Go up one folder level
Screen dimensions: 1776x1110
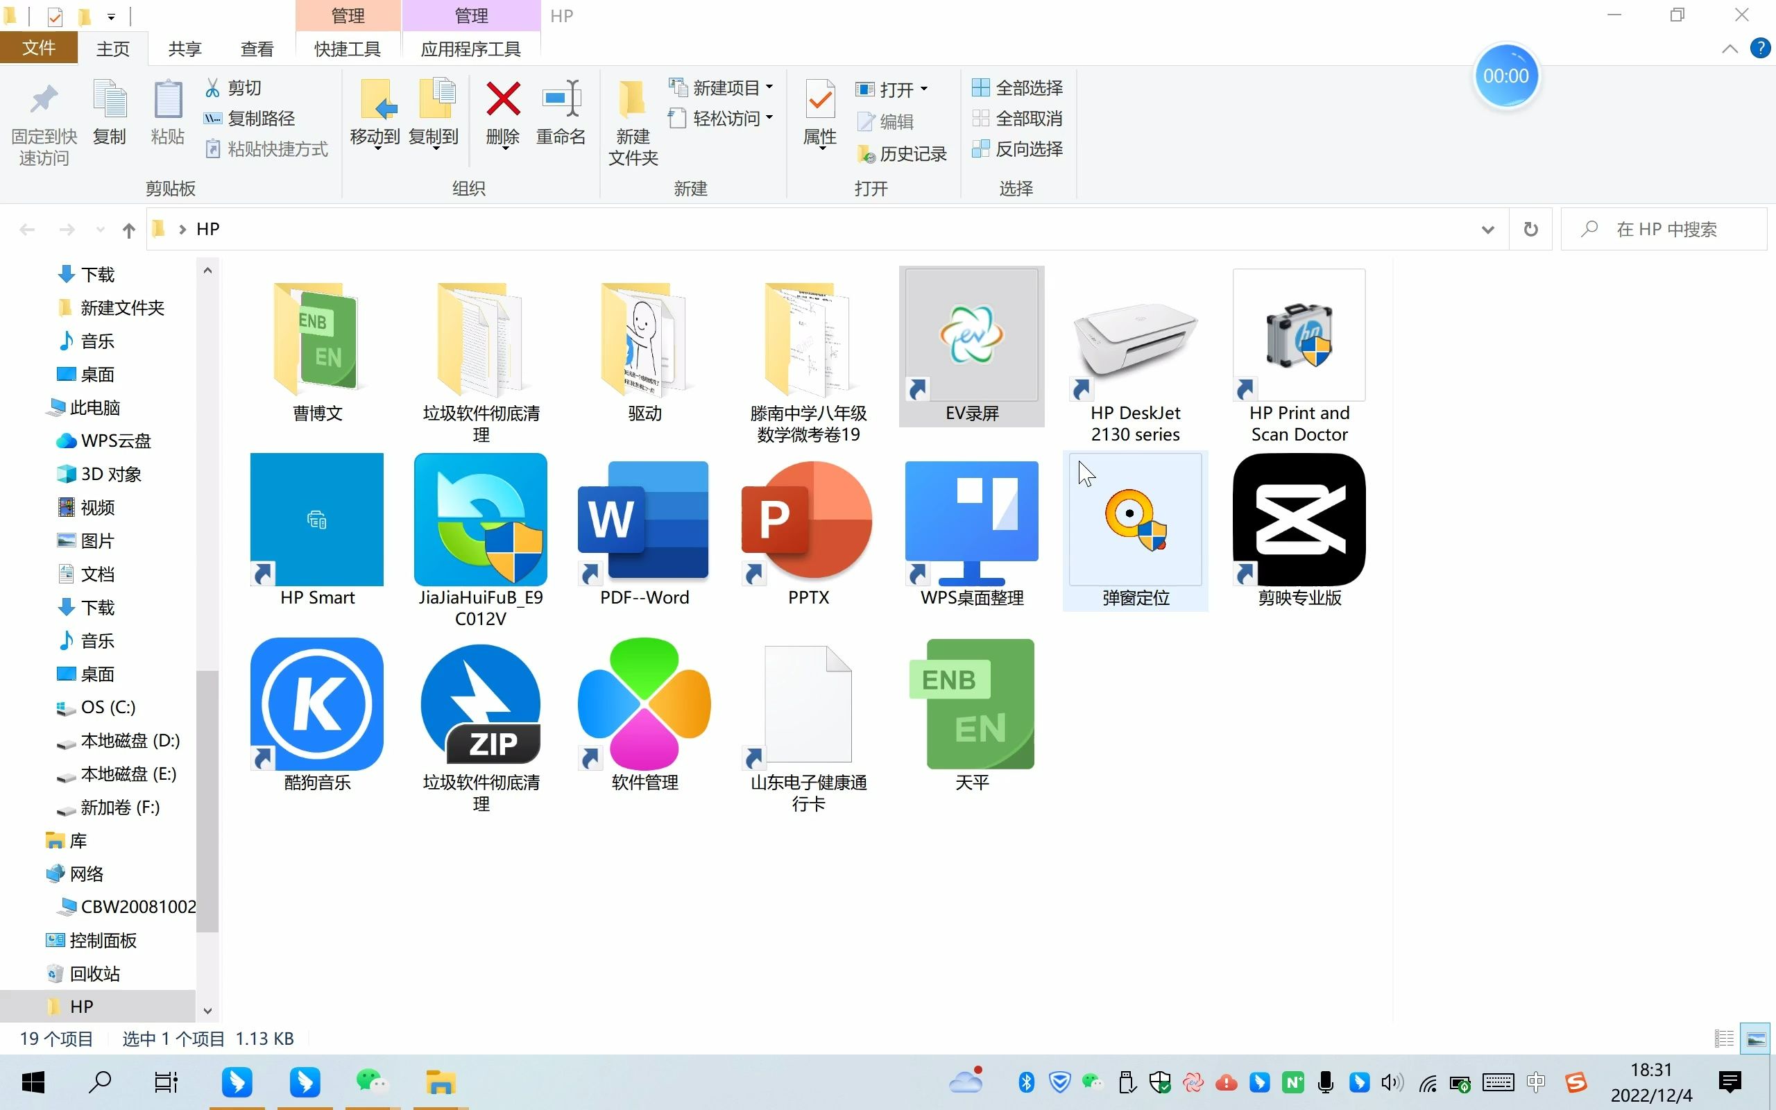(129, 230)
